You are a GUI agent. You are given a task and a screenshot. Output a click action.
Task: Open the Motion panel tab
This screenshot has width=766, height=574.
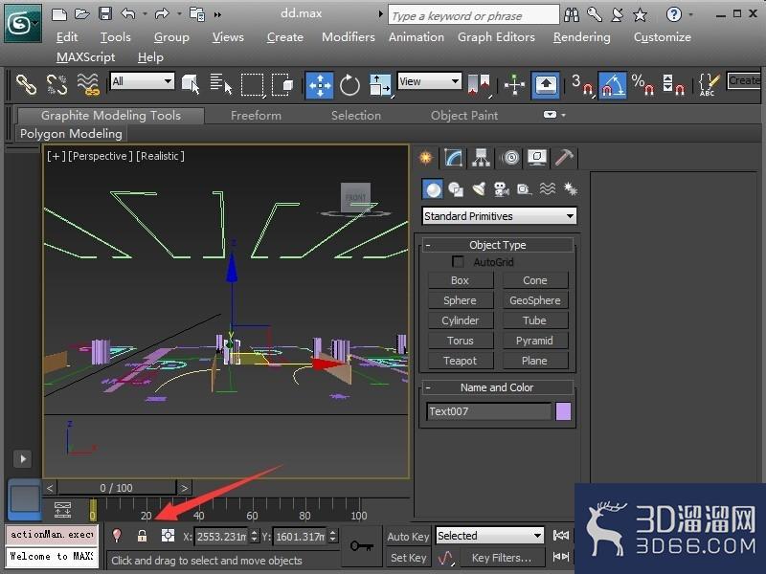coord(510,158)
